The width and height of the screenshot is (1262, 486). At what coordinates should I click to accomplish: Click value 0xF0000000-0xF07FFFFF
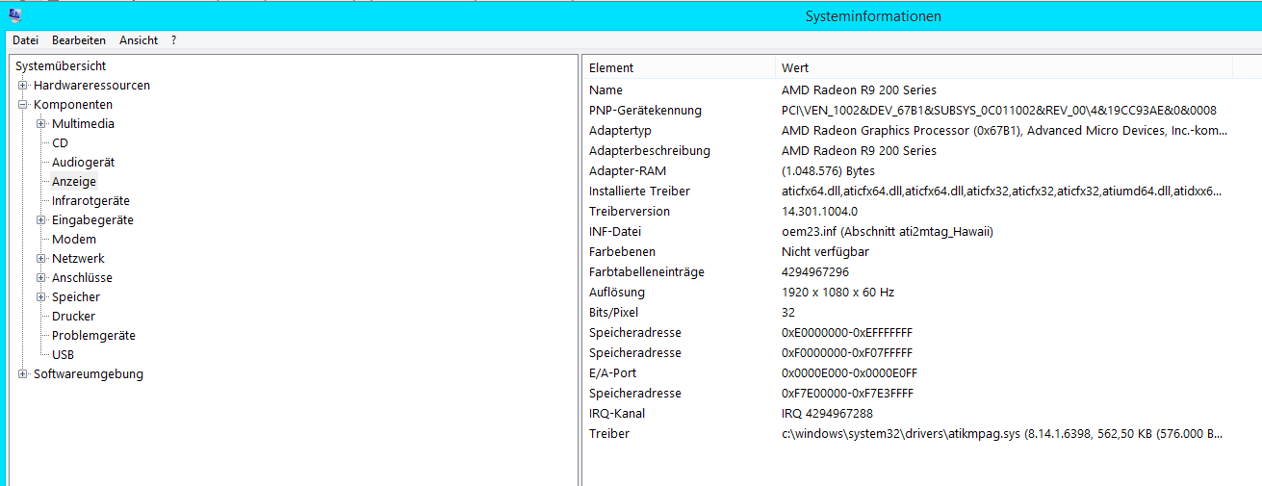click(847, 353)
